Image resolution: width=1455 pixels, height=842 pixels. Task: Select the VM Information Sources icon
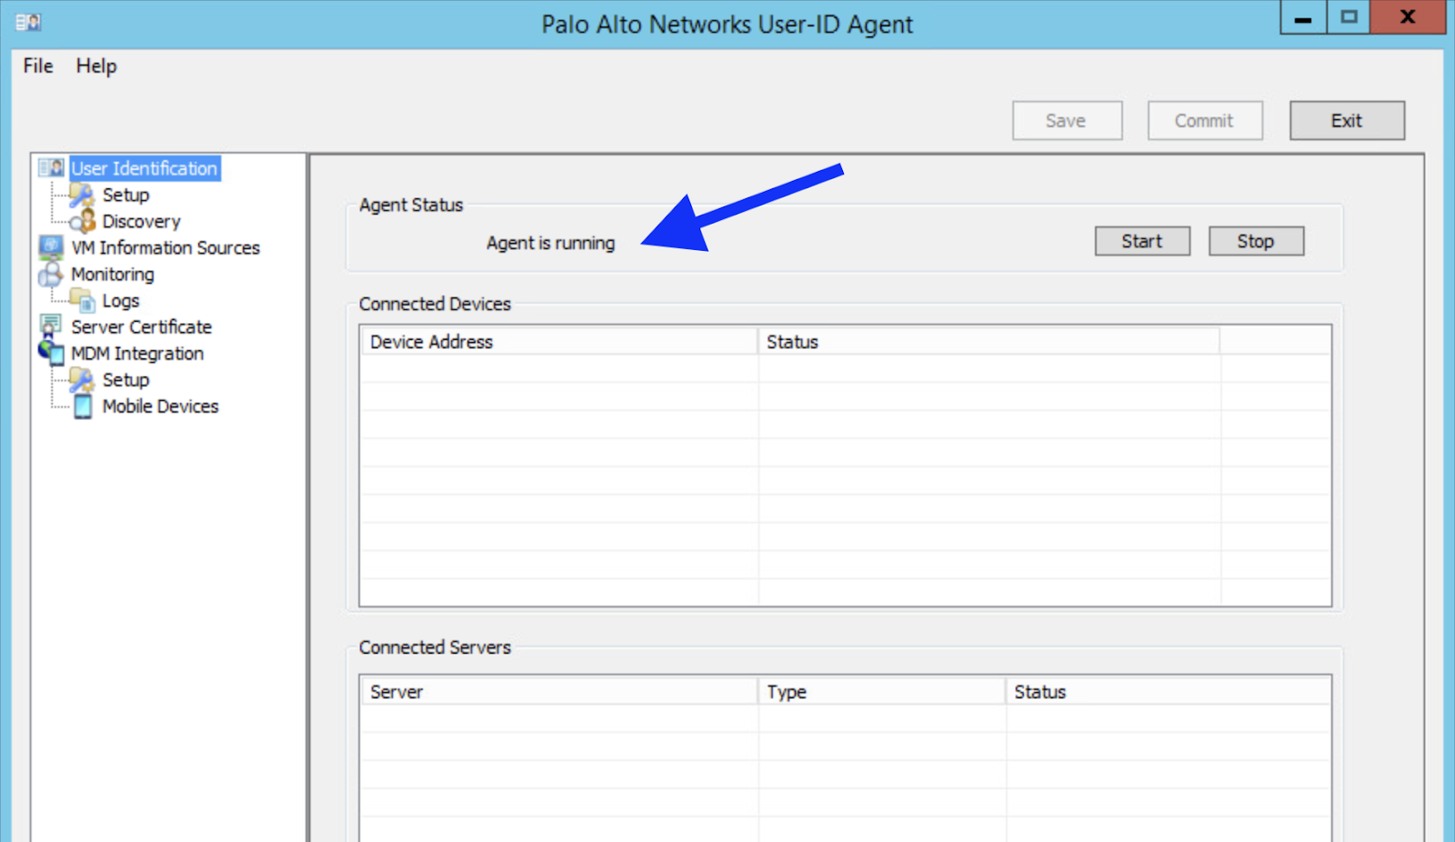coord(51,246)
